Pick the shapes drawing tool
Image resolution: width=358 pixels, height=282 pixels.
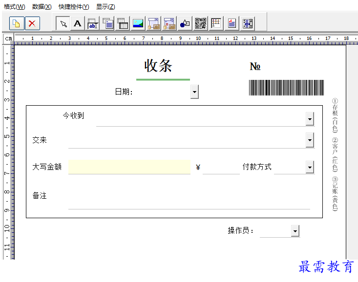pyautogui.click(x=185, y=23)
